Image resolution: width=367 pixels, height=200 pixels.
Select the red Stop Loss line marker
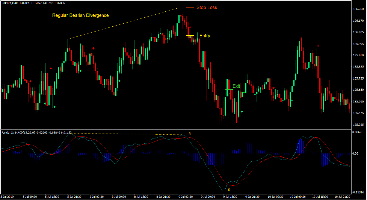tap(190, 8)
